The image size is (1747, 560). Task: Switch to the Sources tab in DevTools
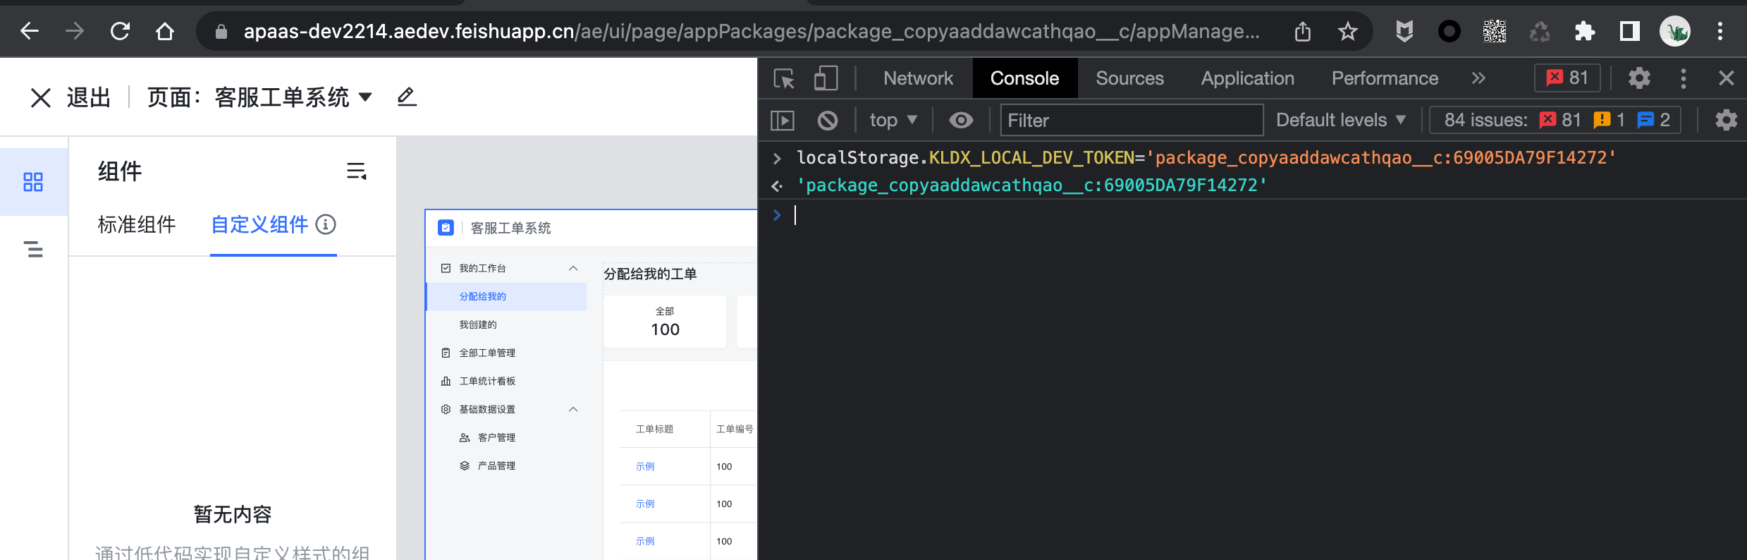coord(1129,78)
